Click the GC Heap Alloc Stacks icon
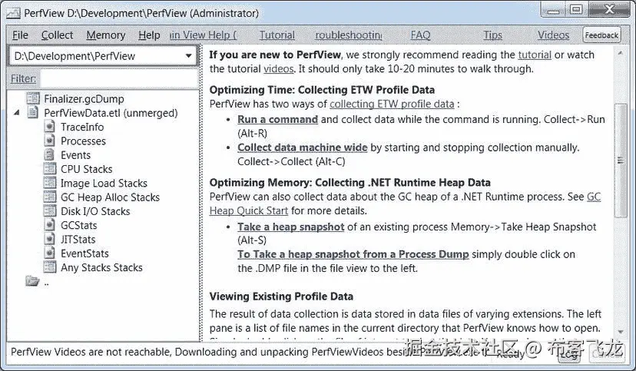The height and width of the screenshot is (371, 636). [50, 197]
